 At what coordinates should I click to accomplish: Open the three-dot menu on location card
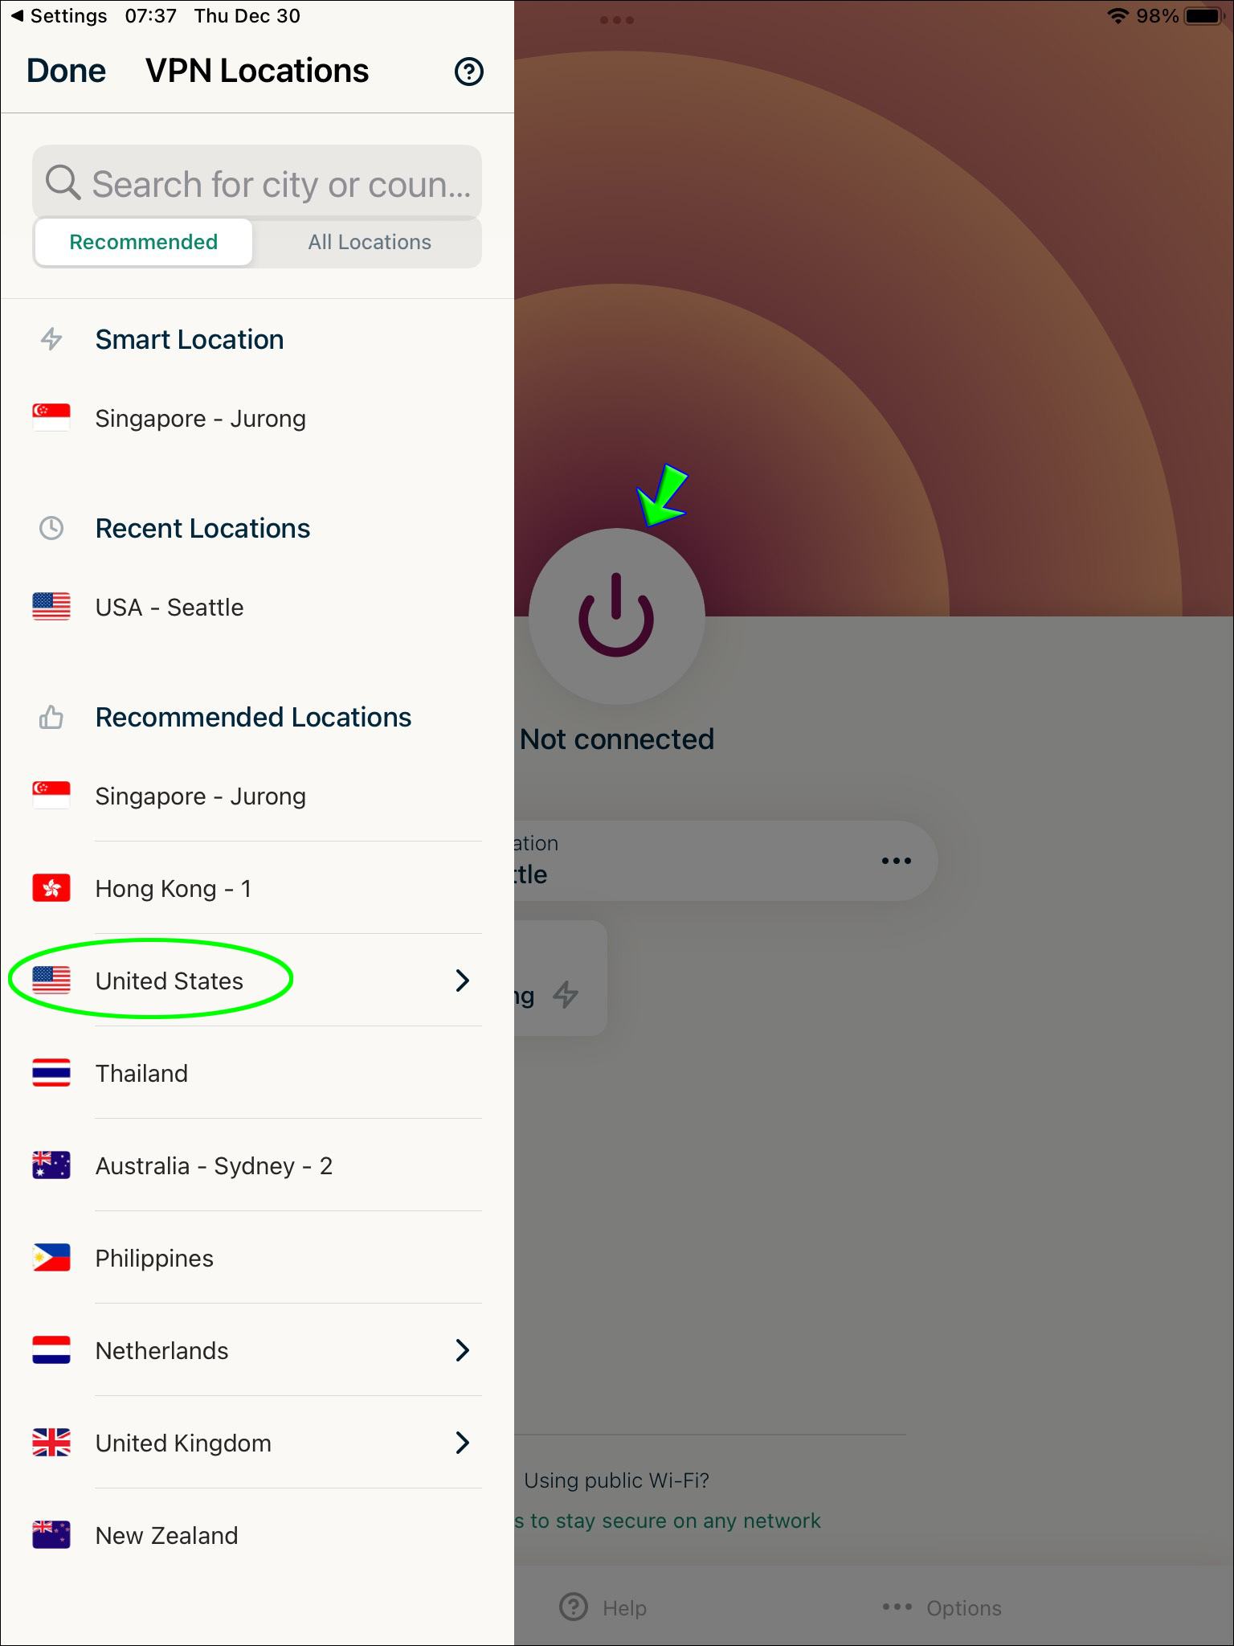(896, 861)
